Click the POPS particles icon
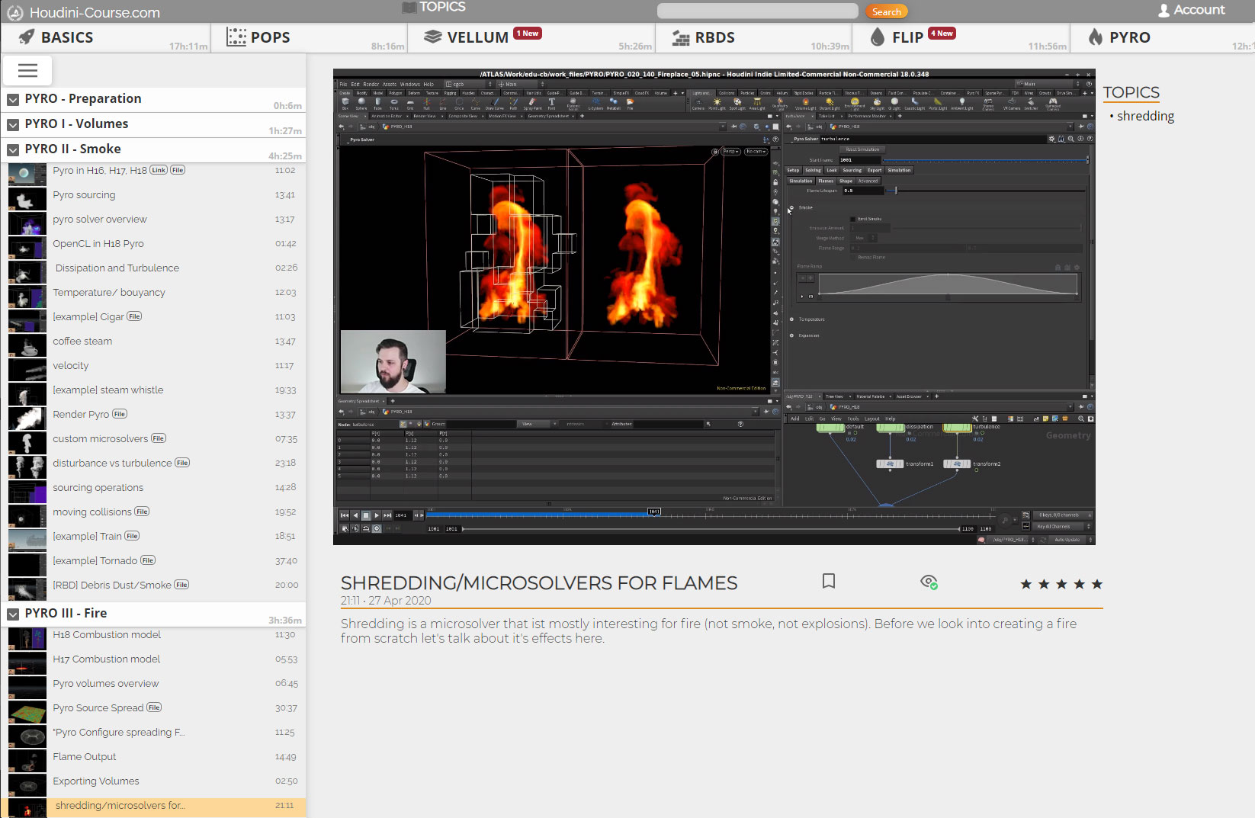This screenshot has height=818, width=1255. pos(236,37)
